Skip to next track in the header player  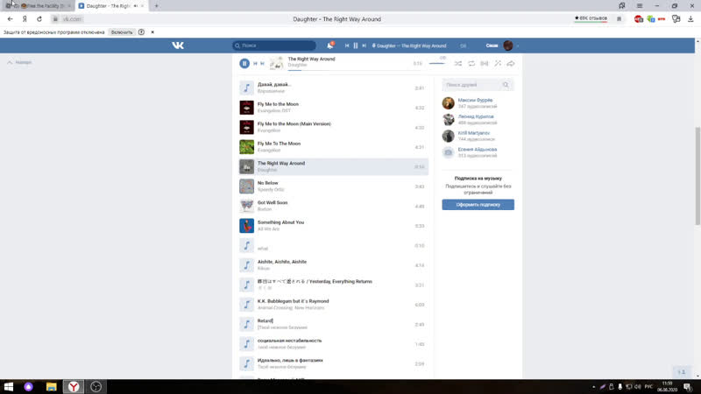click(363, 46)
